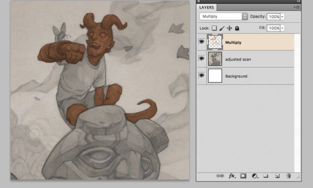Switch to the LAYERS tab
The height and width of the screenshot is (188, 313).
point(206,7)
